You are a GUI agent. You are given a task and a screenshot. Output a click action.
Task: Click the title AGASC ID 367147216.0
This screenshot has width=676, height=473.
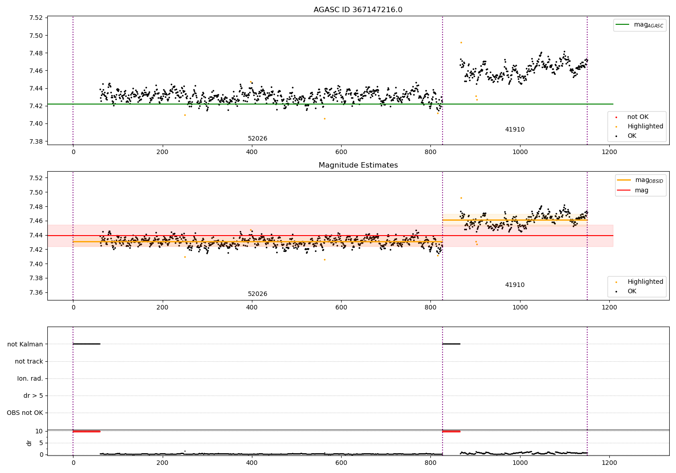pyautogui.click(x=358, y=10)
